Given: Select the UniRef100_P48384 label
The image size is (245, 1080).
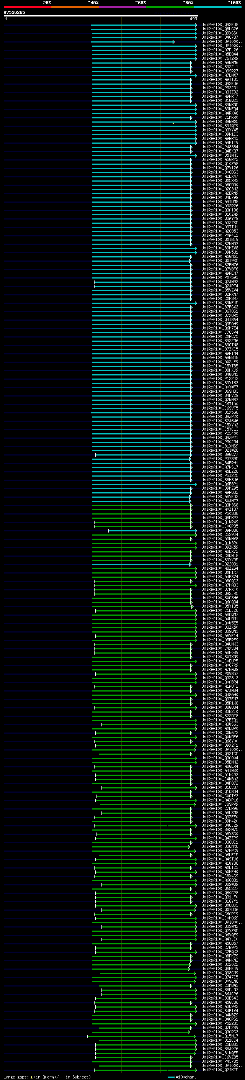Looking at the screenshot, I should coord(220,147).
